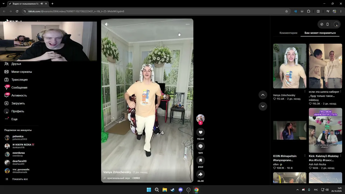
Task: Mute the TikTok video sound
Action: tap(107, 24)
